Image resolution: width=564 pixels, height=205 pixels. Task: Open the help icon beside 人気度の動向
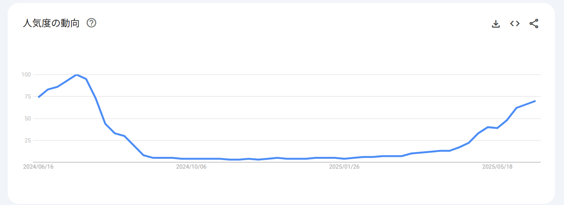pos(92,23)
